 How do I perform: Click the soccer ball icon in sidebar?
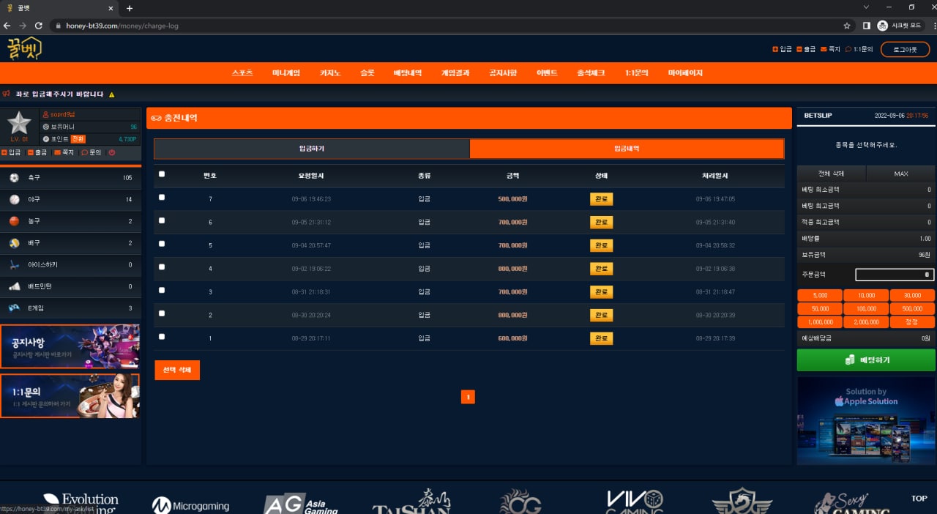coord(14,178)
